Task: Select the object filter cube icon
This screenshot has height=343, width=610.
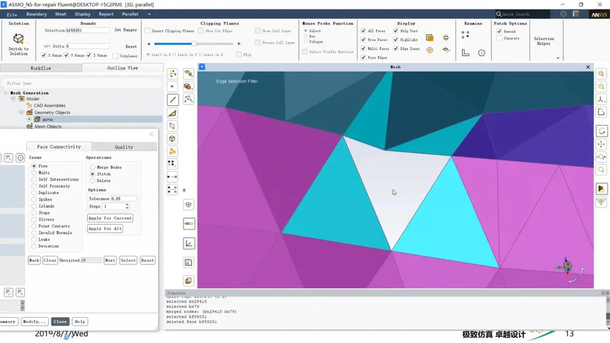Action: (x=172, y=139)
